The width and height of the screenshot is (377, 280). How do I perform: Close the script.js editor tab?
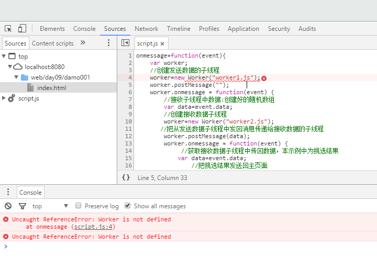162,44
